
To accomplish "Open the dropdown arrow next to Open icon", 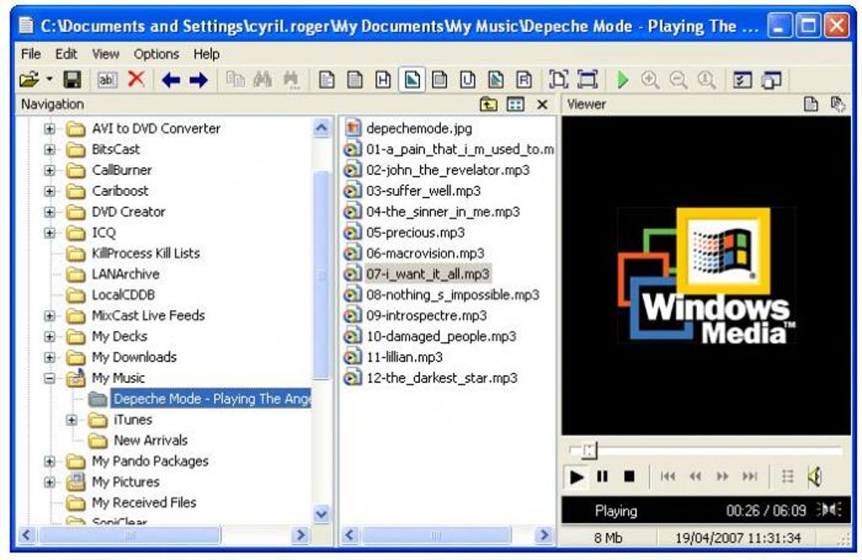I will coord(50,79).
